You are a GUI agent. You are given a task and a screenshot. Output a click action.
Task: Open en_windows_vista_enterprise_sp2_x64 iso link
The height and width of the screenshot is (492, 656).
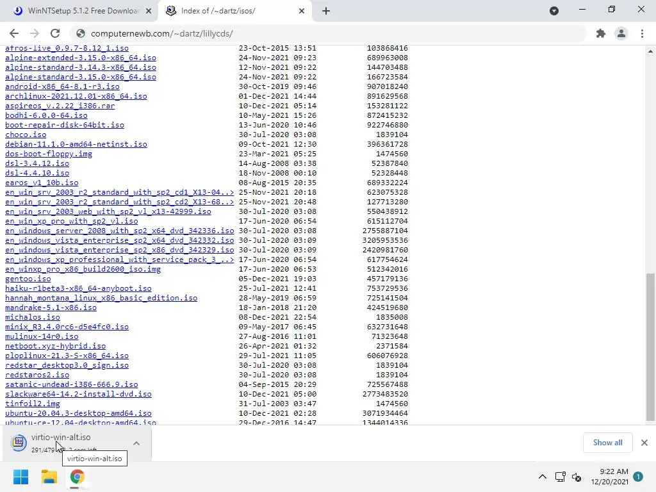pos(120,241)
